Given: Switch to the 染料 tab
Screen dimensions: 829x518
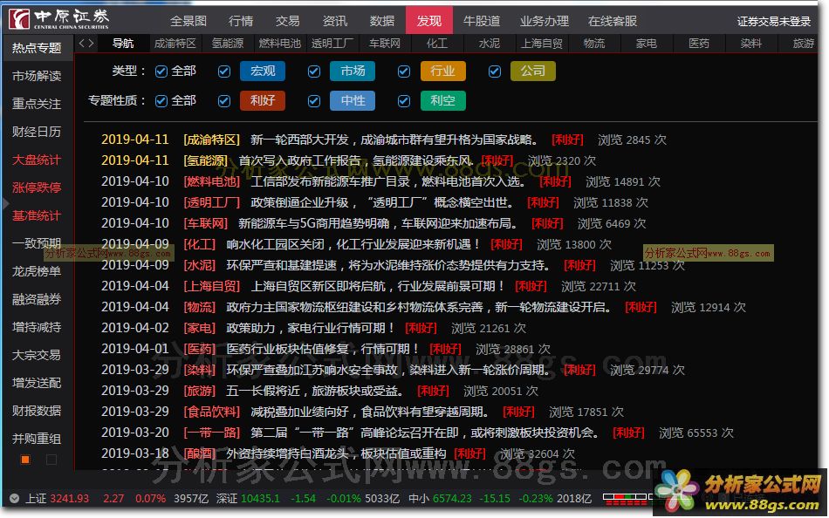Looking at the screenshot, I should (750, 44).
